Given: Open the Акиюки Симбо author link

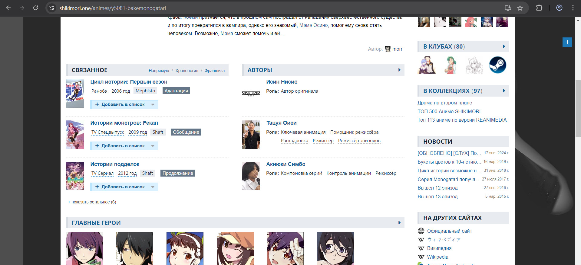Looking at the screenshot, I should (286, 164).
